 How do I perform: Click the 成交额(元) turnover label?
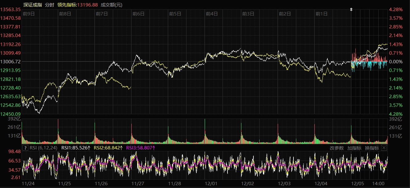click(111, 5)
